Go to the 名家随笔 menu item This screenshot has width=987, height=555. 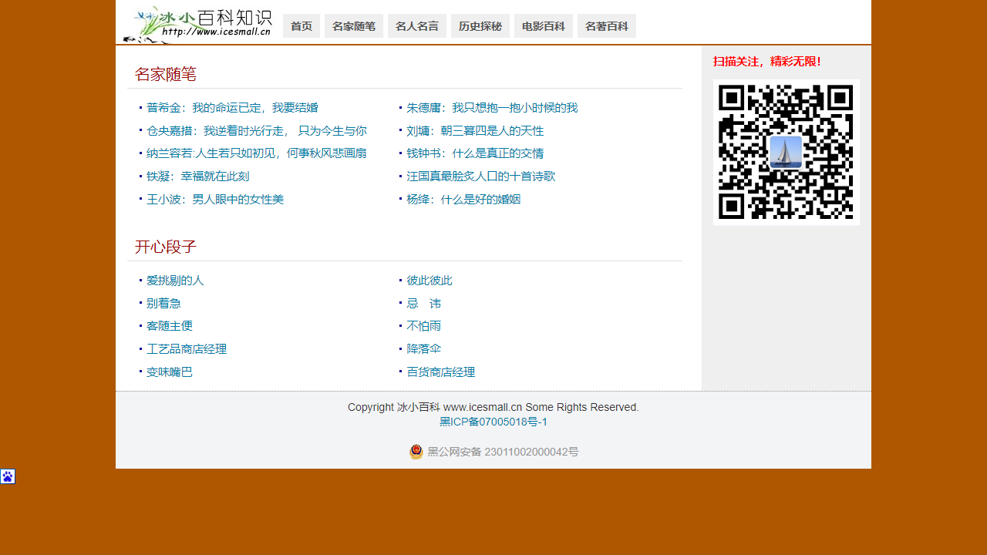(x=354, y=26)
